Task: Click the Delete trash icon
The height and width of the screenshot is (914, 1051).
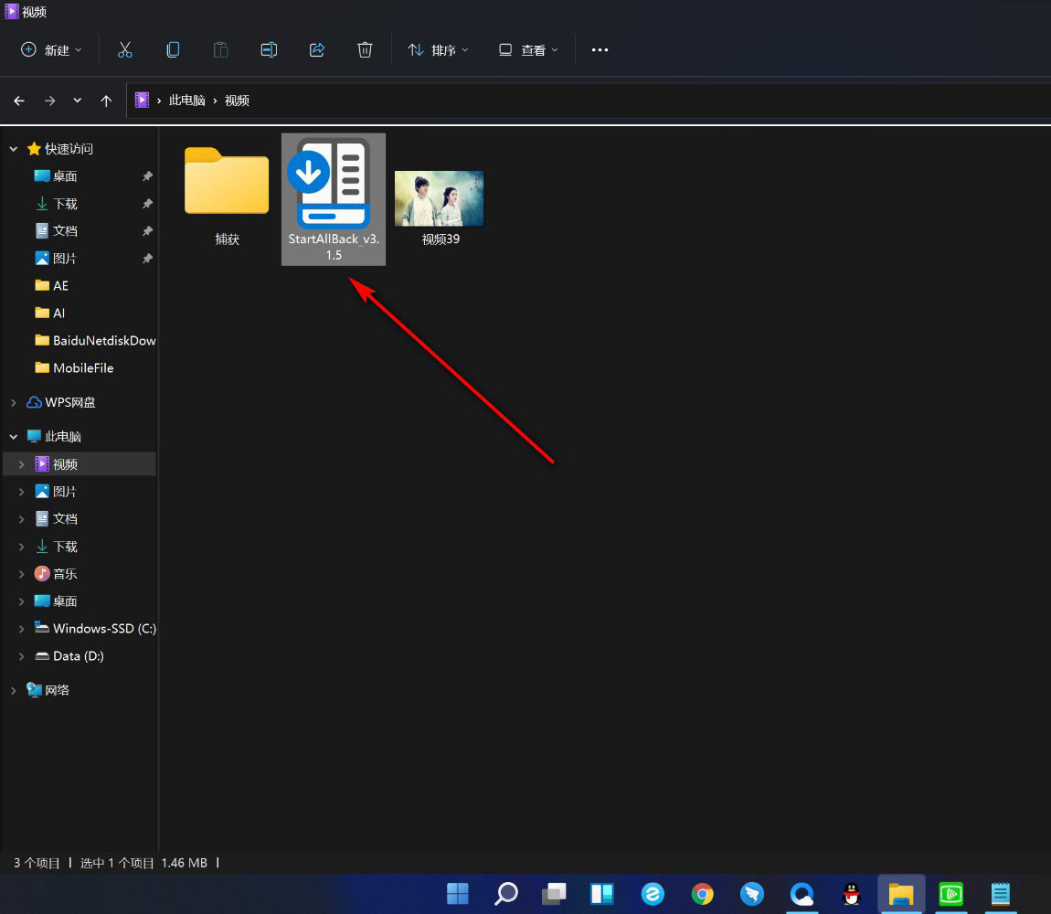Action: pos(365,50)
